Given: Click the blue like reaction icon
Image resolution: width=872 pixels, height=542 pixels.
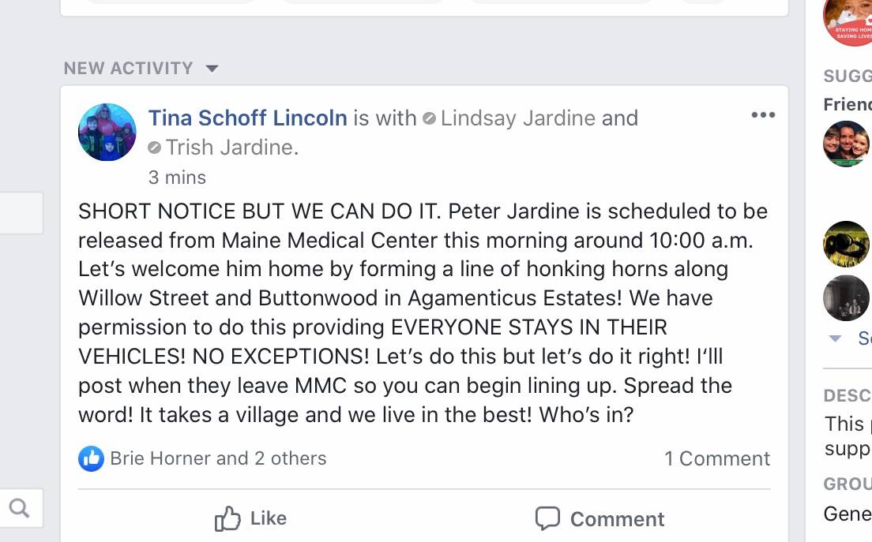Looking at the screenshot, I should pyautogui.click(x=91, y=458).
